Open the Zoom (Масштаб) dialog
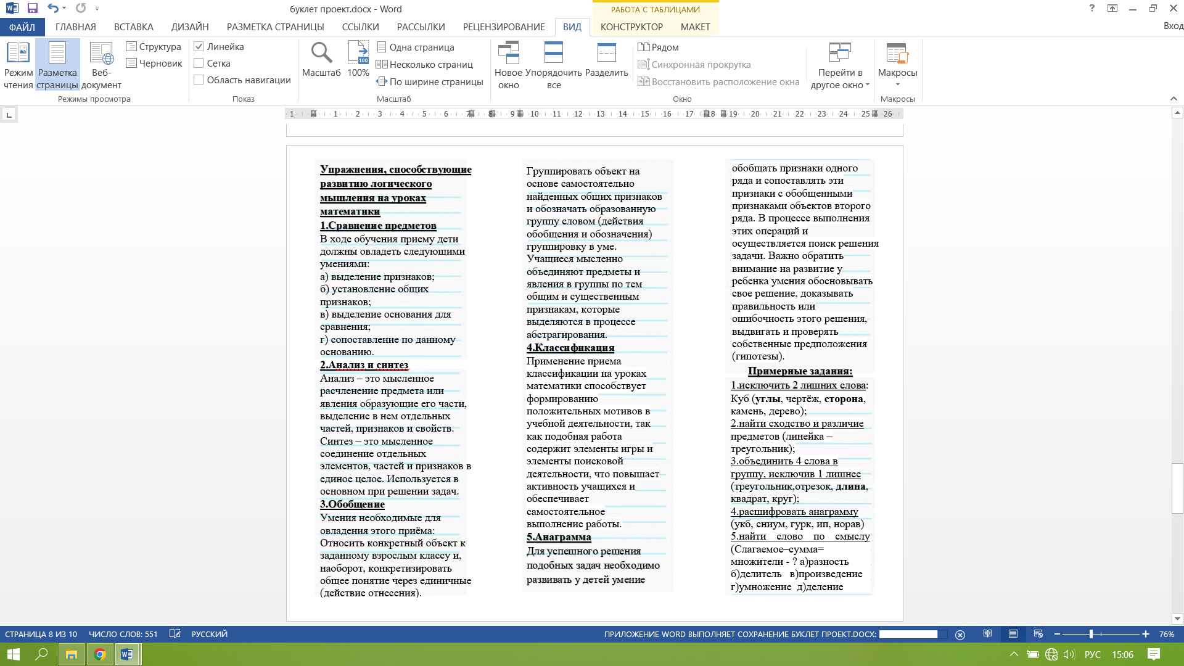The width and height of the screenshot is (1184, 666). click(x=321, y=60)
